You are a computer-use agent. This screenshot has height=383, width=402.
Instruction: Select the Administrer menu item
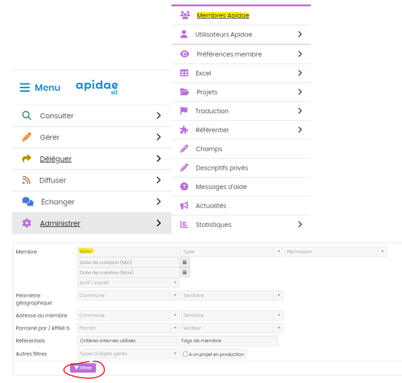92,223
